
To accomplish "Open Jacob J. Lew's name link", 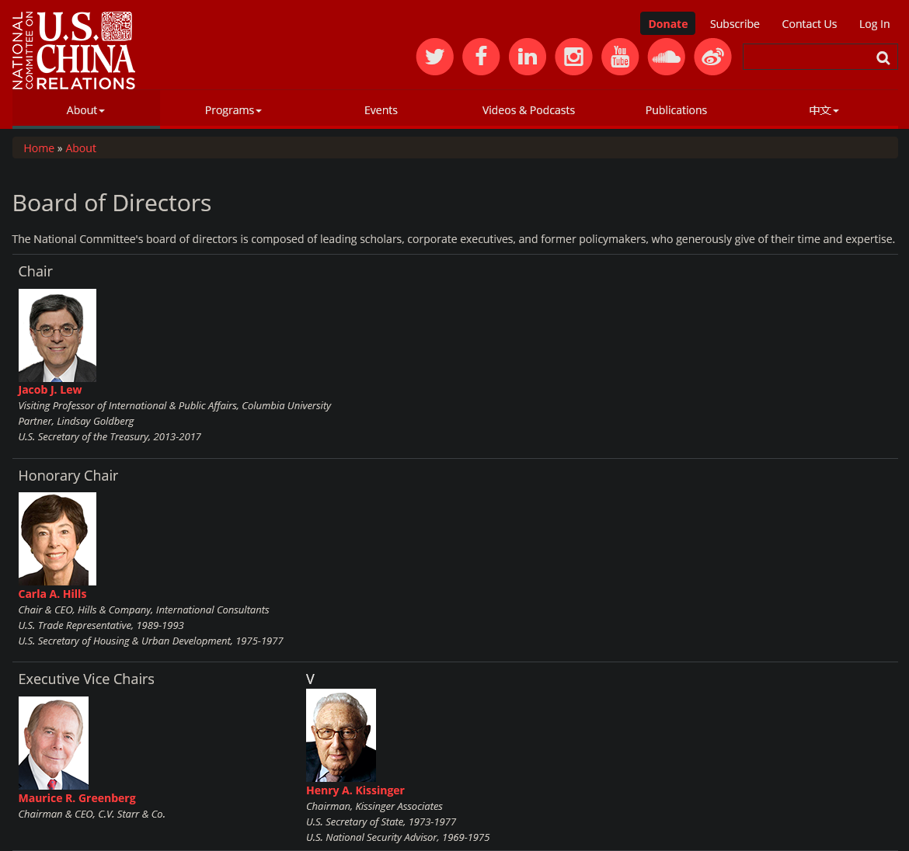I will pos(50,390).
